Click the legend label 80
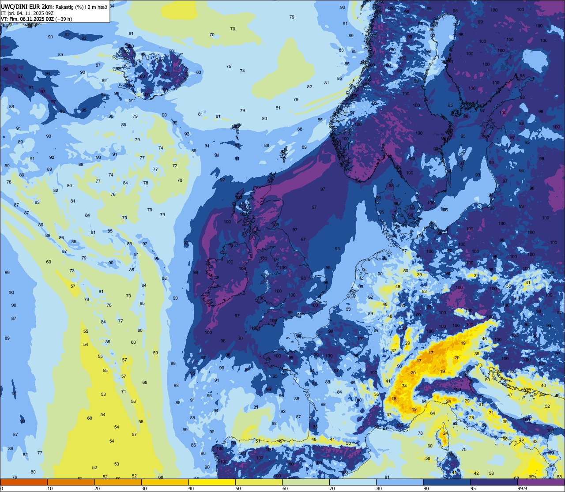 (x=379, y=488)
